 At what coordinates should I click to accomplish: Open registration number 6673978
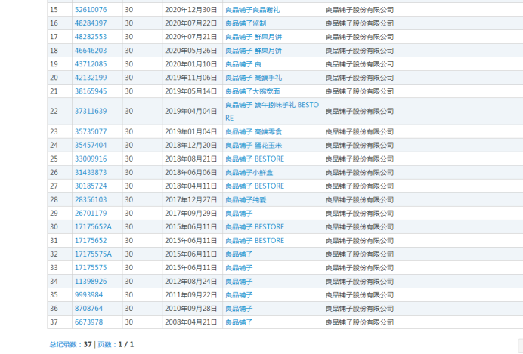point(88,322)
